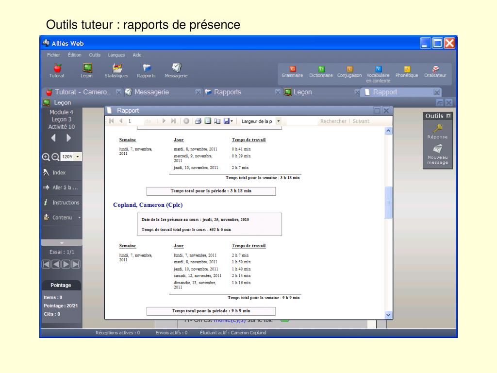Go to next activity arrow under Activité 10
The width and height of the screenshot is (497, 373).
click(69, 138)
